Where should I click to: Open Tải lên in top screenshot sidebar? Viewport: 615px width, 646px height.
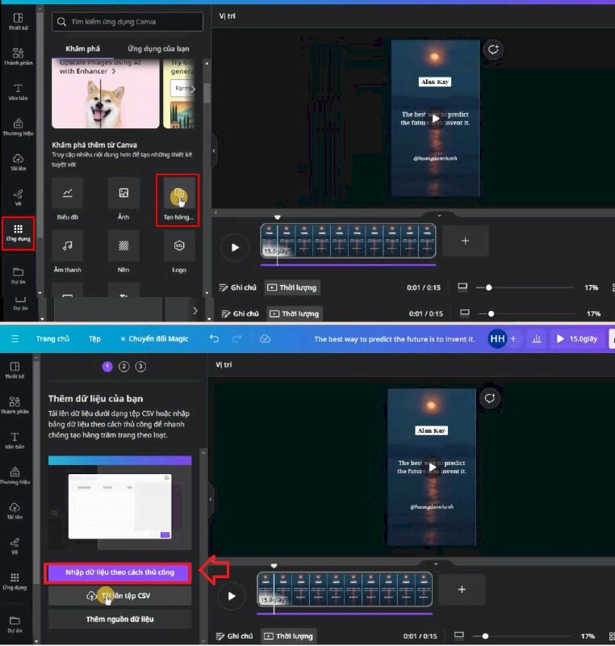(18, 162)
